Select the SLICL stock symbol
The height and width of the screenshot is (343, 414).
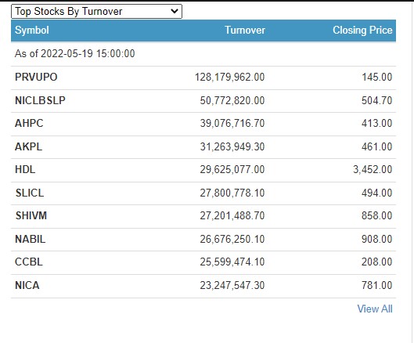coord(30,193)
